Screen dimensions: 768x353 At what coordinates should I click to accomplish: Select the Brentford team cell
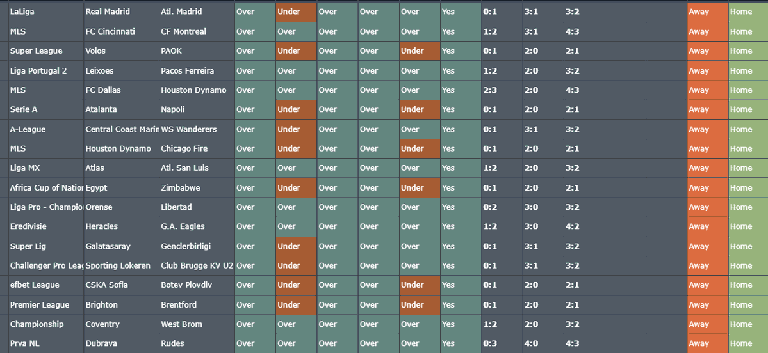point(197,304)
